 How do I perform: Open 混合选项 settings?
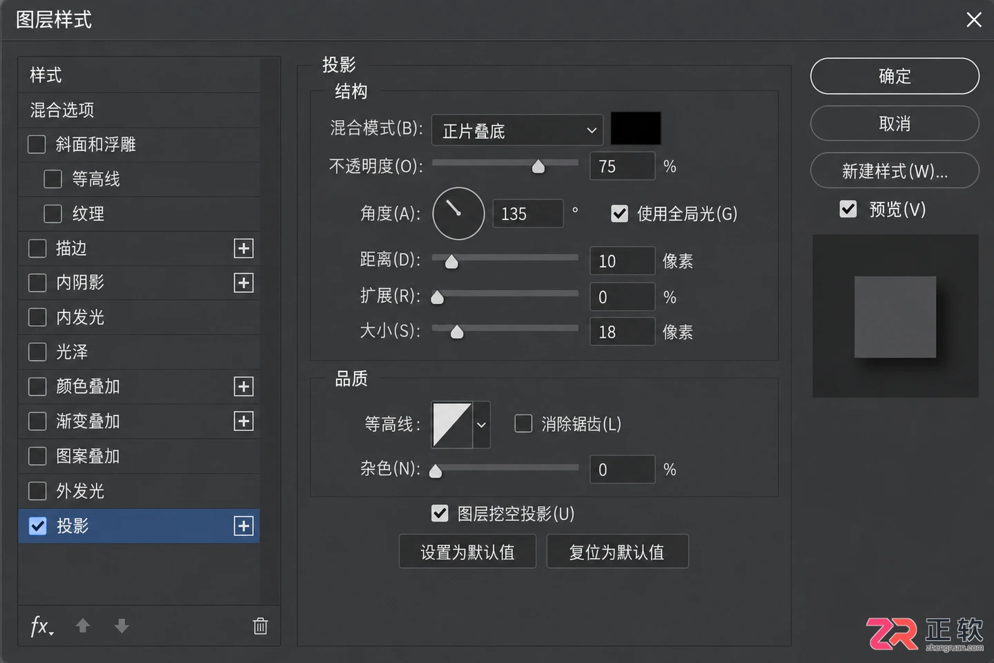(139, 110)
